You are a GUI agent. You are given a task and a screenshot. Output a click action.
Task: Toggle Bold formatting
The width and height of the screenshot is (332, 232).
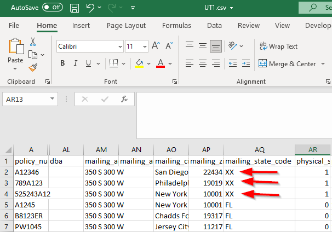coord(62,63)
